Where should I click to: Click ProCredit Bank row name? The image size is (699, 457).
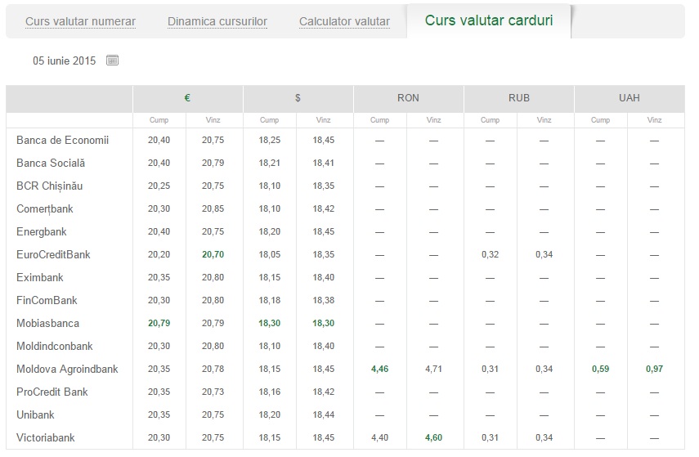coord(52,392)
